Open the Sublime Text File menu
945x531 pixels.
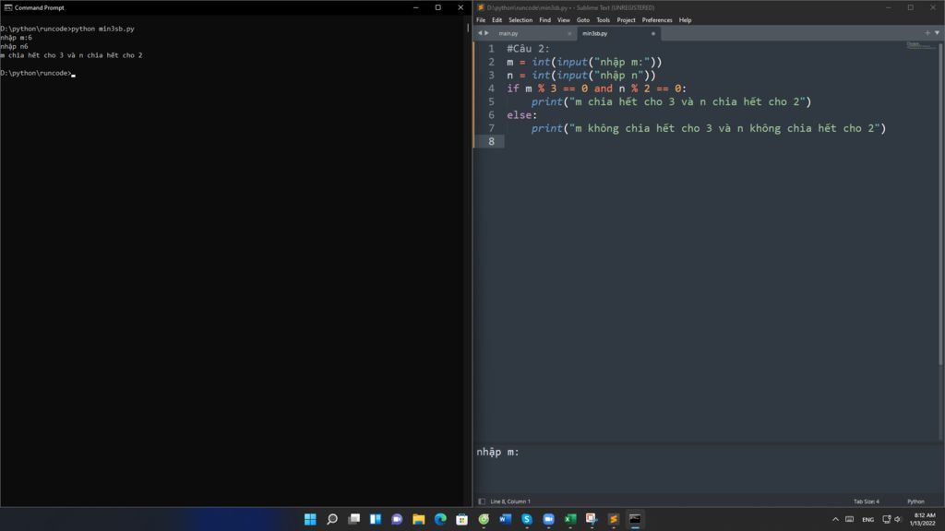tap(481, 20)
